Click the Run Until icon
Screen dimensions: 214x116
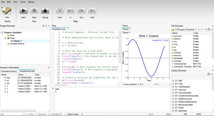click(x=92, y=11)
